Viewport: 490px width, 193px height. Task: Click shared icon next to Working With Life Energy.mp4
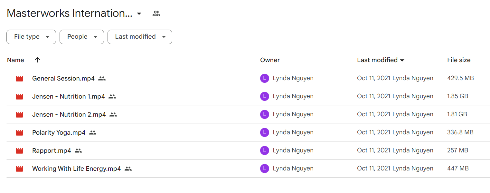[x=128, y=169]
